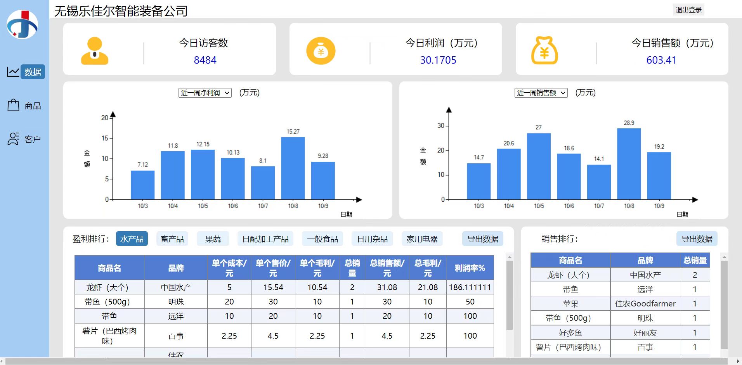
Task: Export profit ranking with 导出数据 button
Action: 482,239
